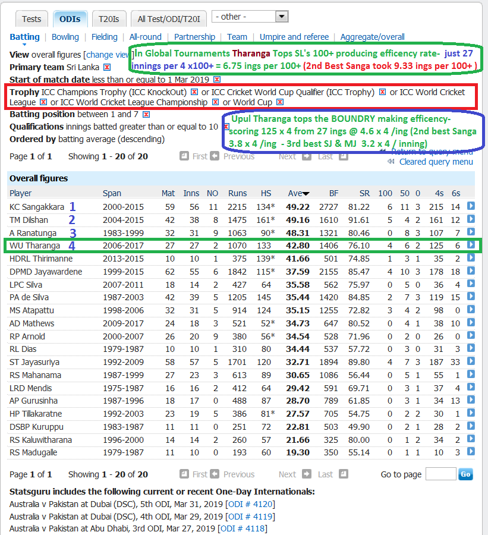Image resolution: width=488 pixels, height=535 pixels.
Task: Open the ODI # 4120 match link
Action: [x=250, y=504]
